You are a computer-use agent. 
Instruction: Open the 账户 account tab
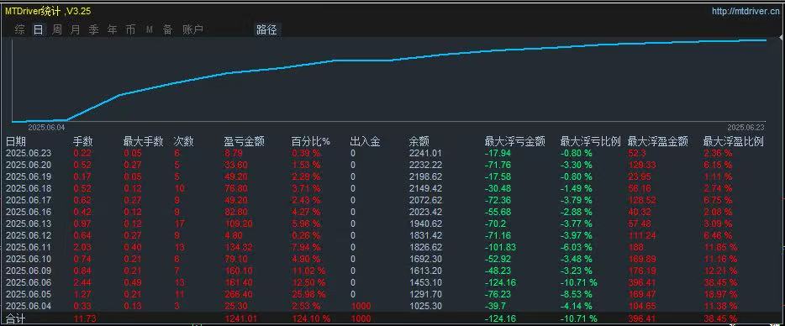tap(192, 29)
